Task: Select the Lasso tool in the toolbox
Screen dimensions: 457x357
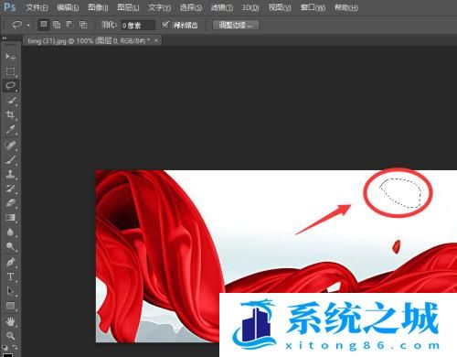Action: 10,86
